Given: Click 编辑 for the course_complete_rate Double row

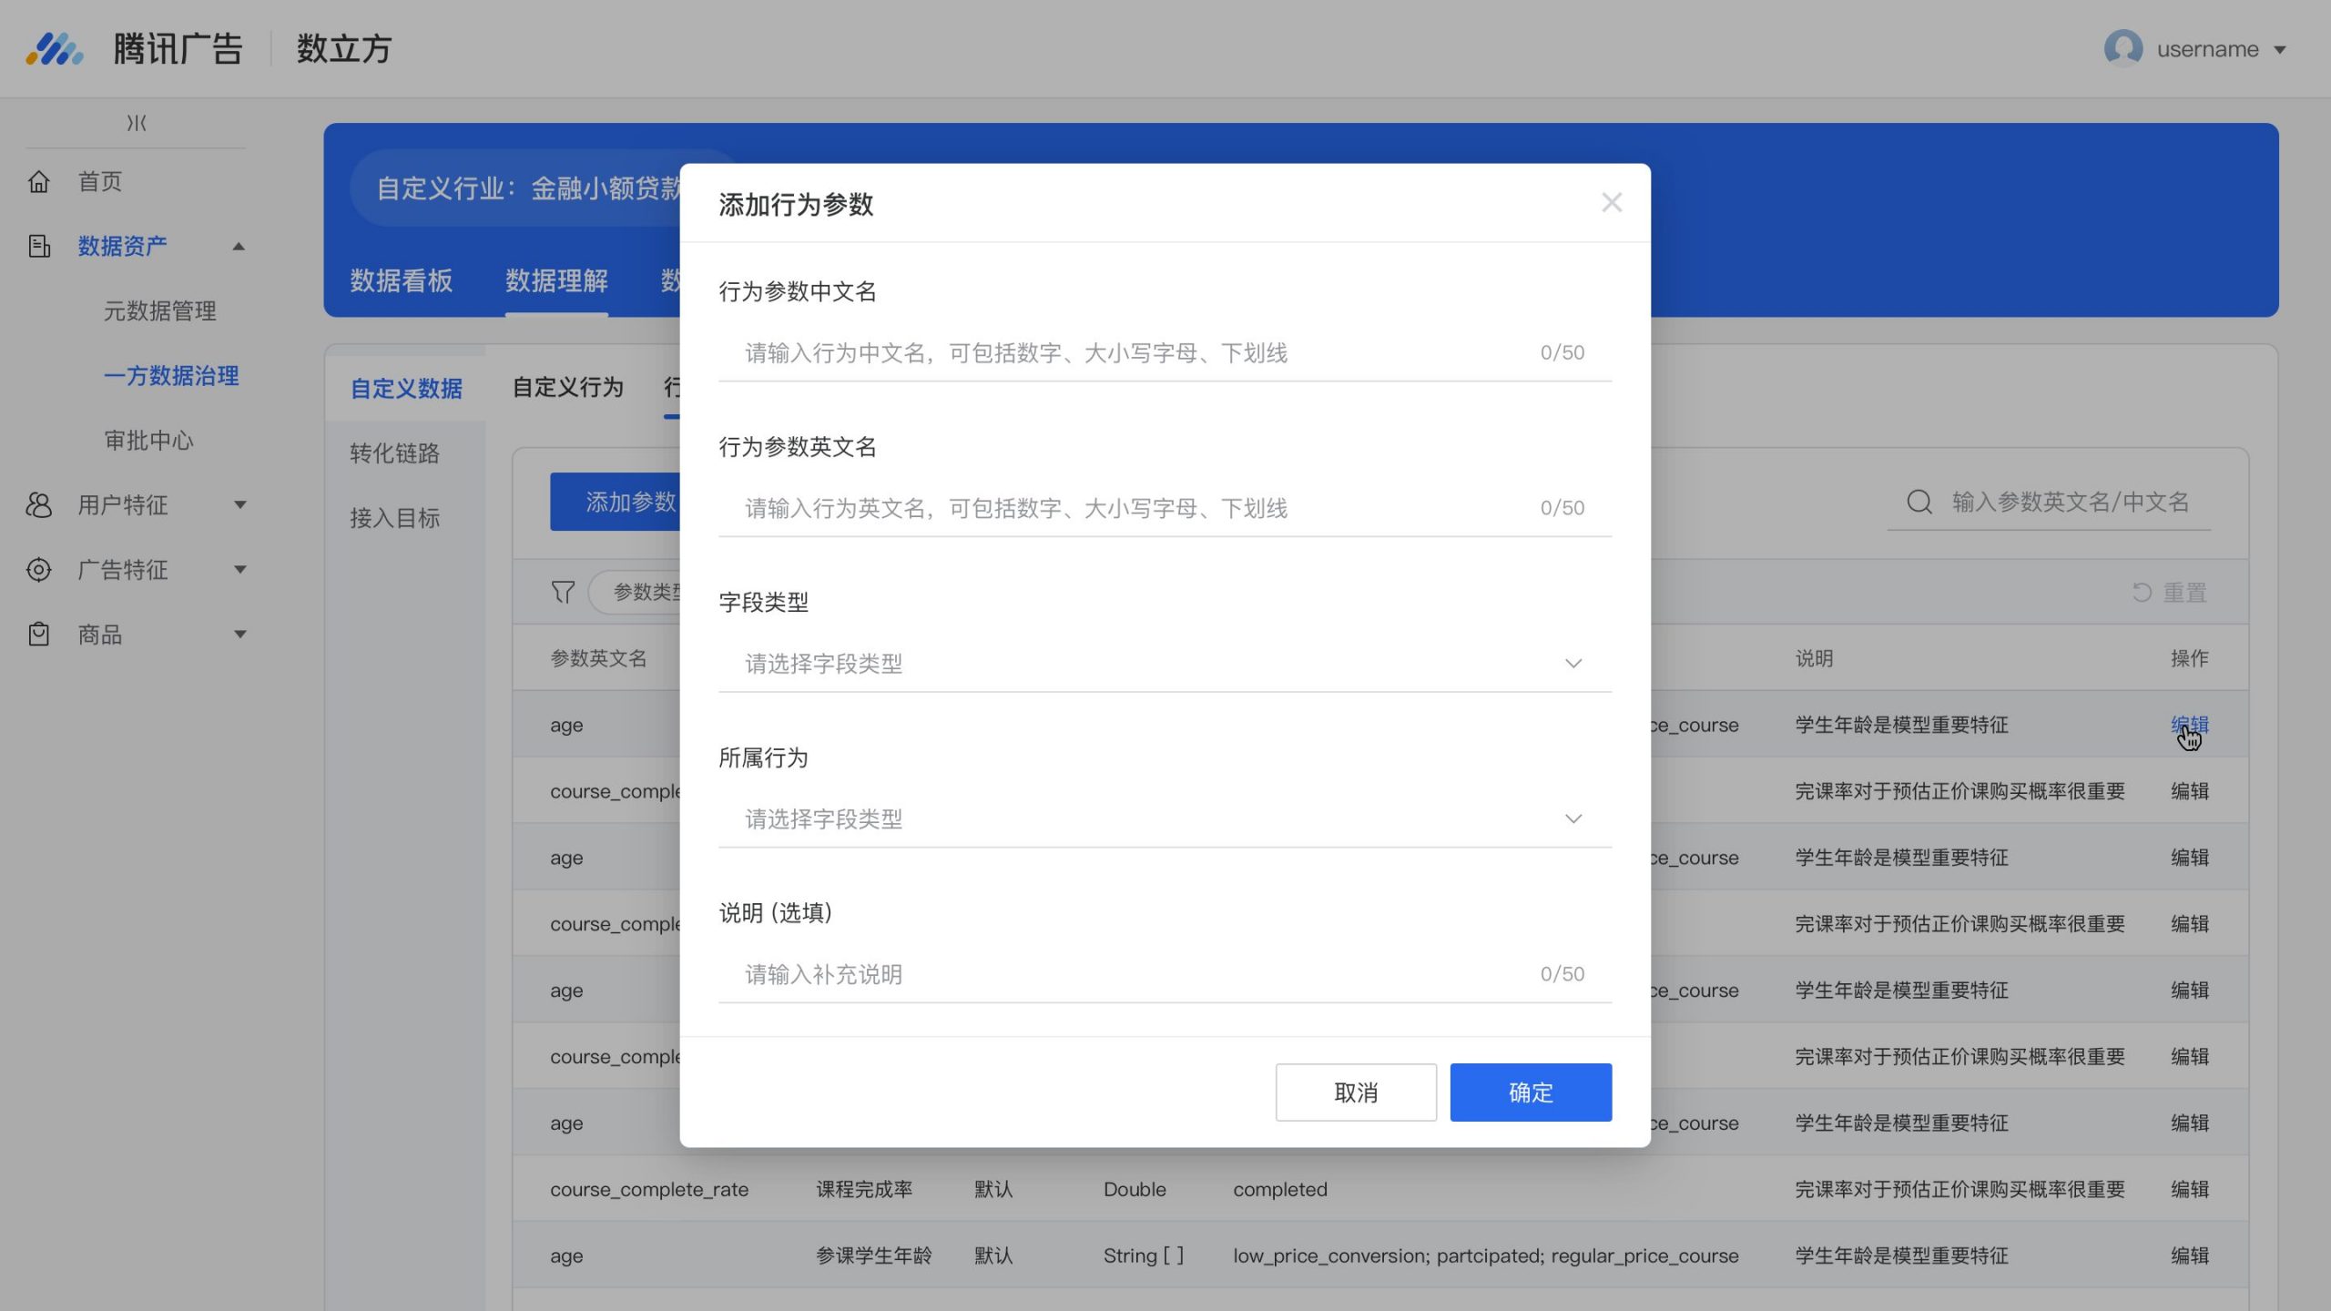Looking at the screenshot, I should pyautogui.click(x=2190, y=1190).
